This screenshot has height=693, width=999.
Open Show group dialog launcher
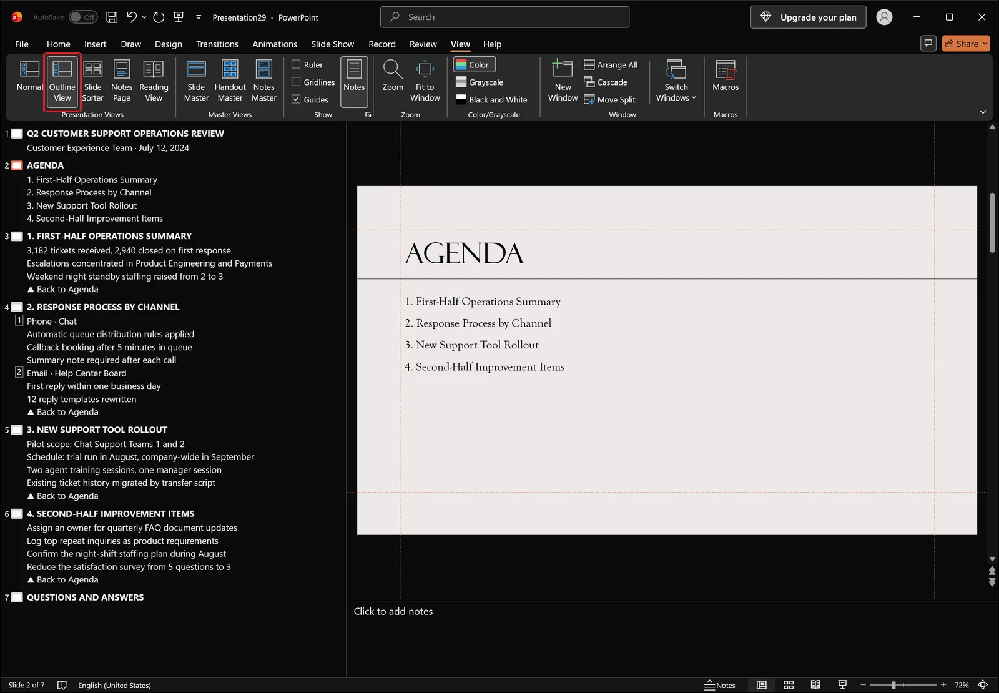click(368, 115)
